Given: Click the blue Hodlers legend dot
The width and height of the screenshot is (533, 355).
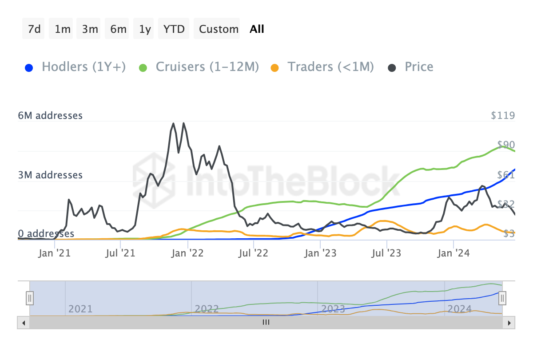Looking at the screenshot, I should point(29,68).
